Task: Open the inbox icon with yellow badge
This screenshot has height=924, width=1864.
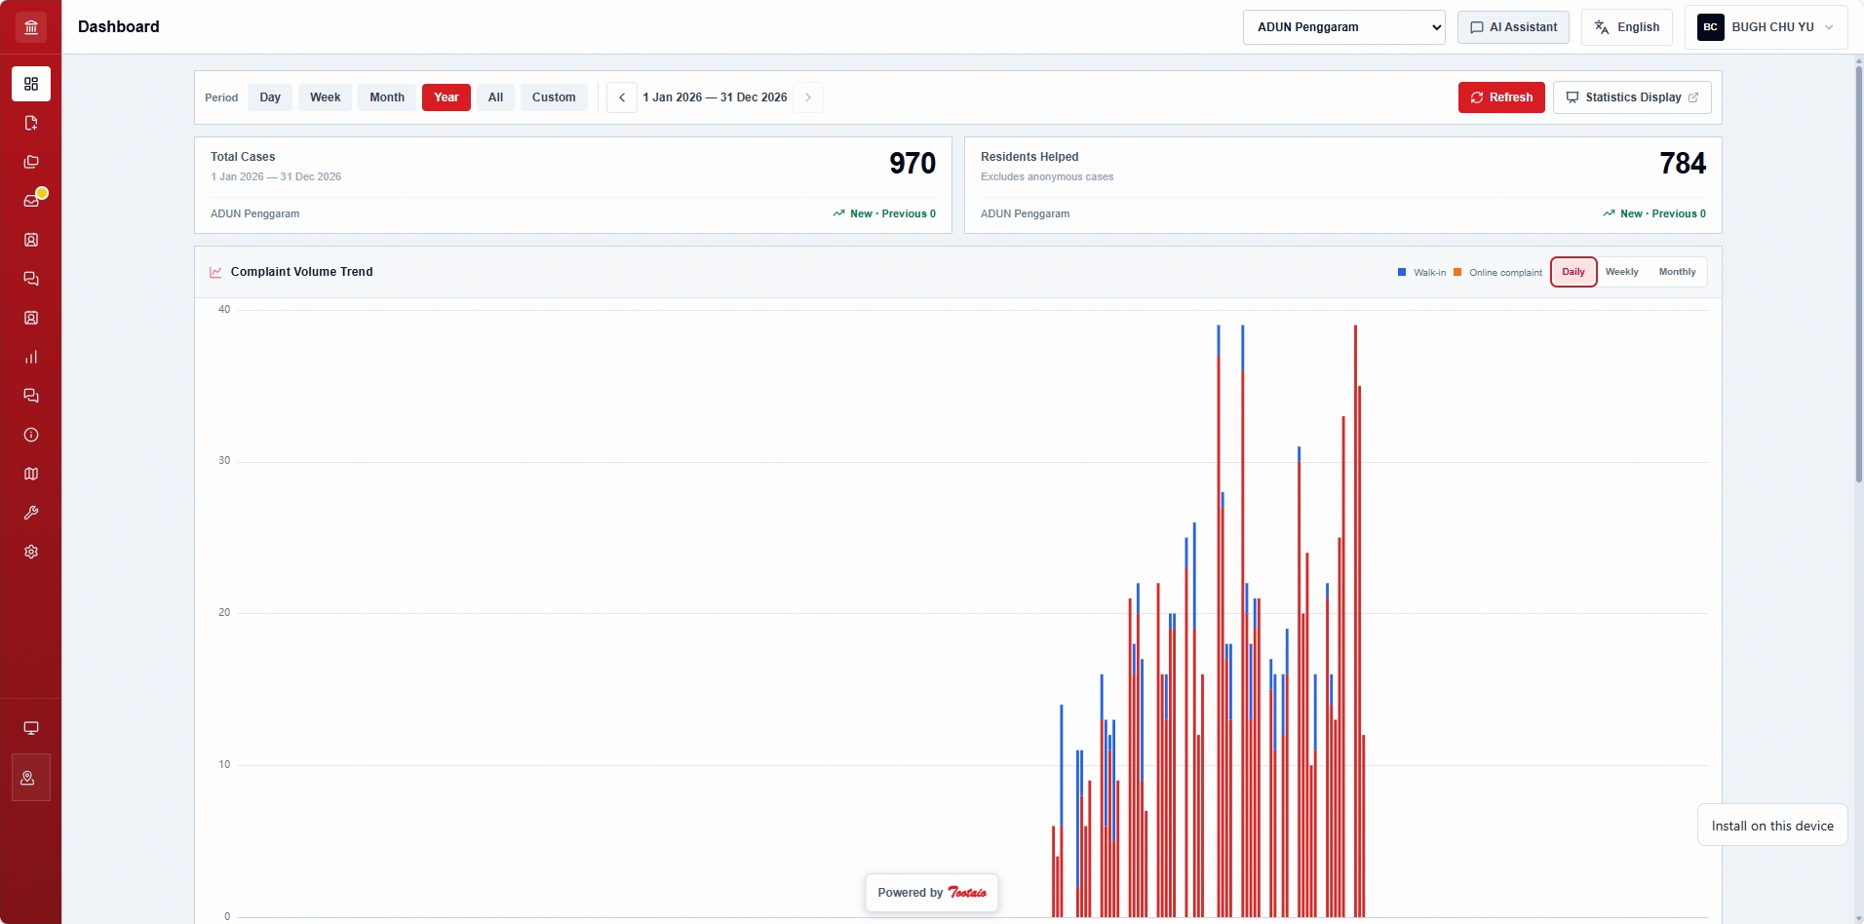Action: click(x=31, y=201)
